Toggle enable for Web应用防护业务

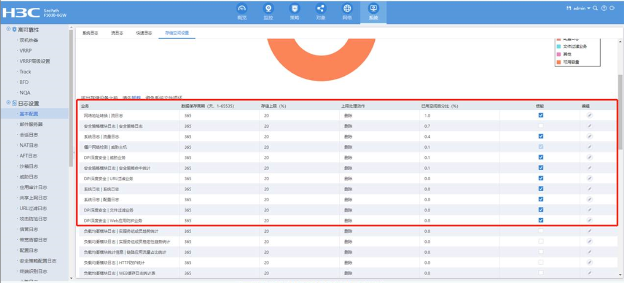coord(541,220)
